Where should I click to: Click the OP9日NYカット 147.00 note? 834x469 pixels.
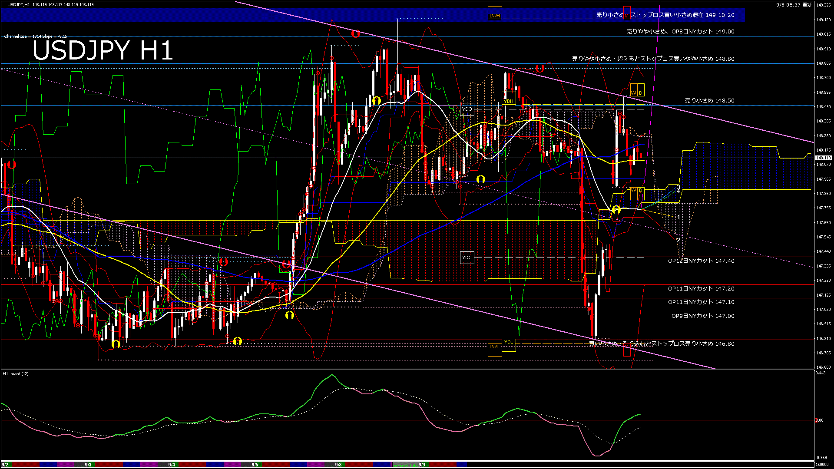click(x=703, y=316)
